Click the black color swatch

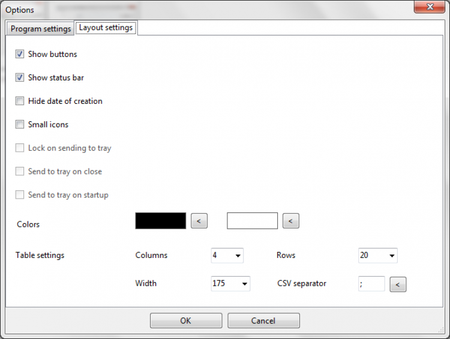[161, 221]
